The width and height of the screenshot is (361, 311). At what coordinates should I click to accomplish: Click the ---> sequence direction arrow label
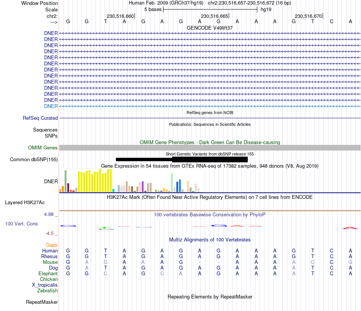tap(54, 22)
